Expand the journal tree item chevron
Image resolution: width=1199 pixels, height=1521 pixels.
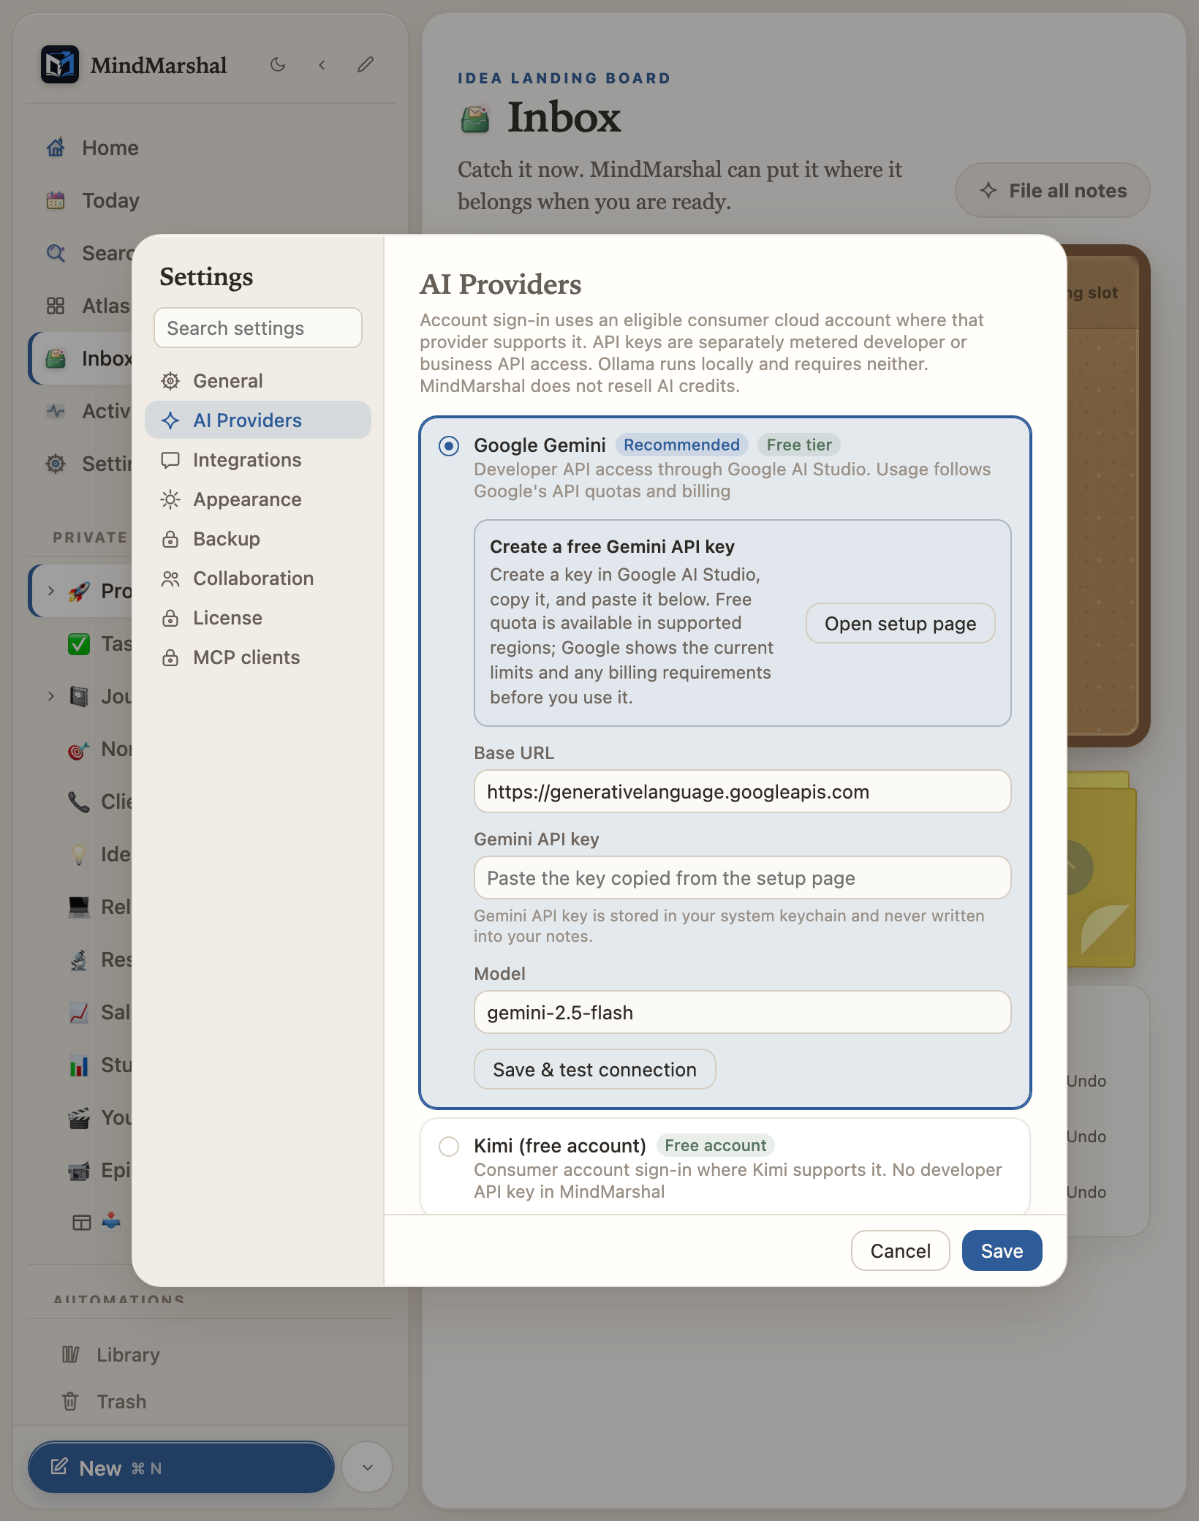click(x=50, y=696)
